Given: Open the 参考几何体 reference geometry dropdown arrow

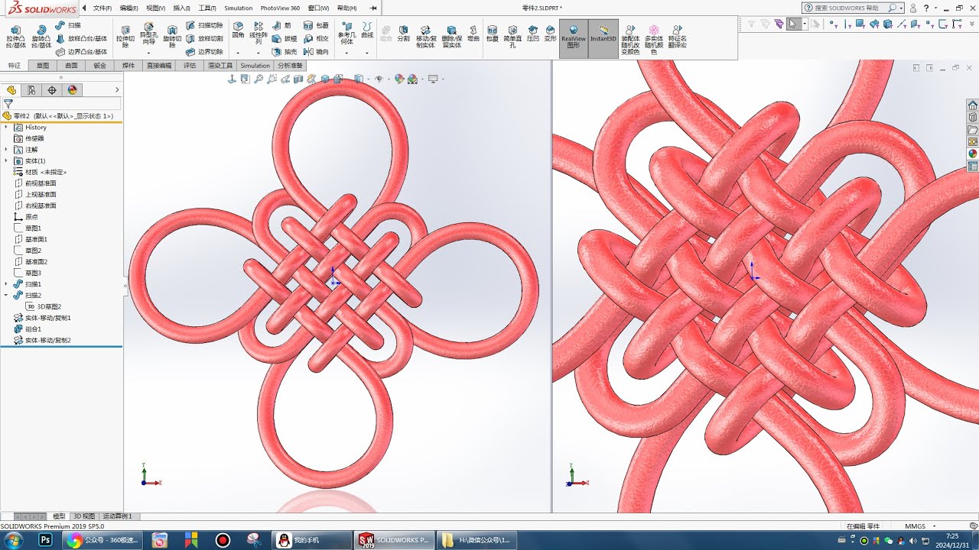Looking at the screenshot, I should pyautogui.click(x=346, y=53).
